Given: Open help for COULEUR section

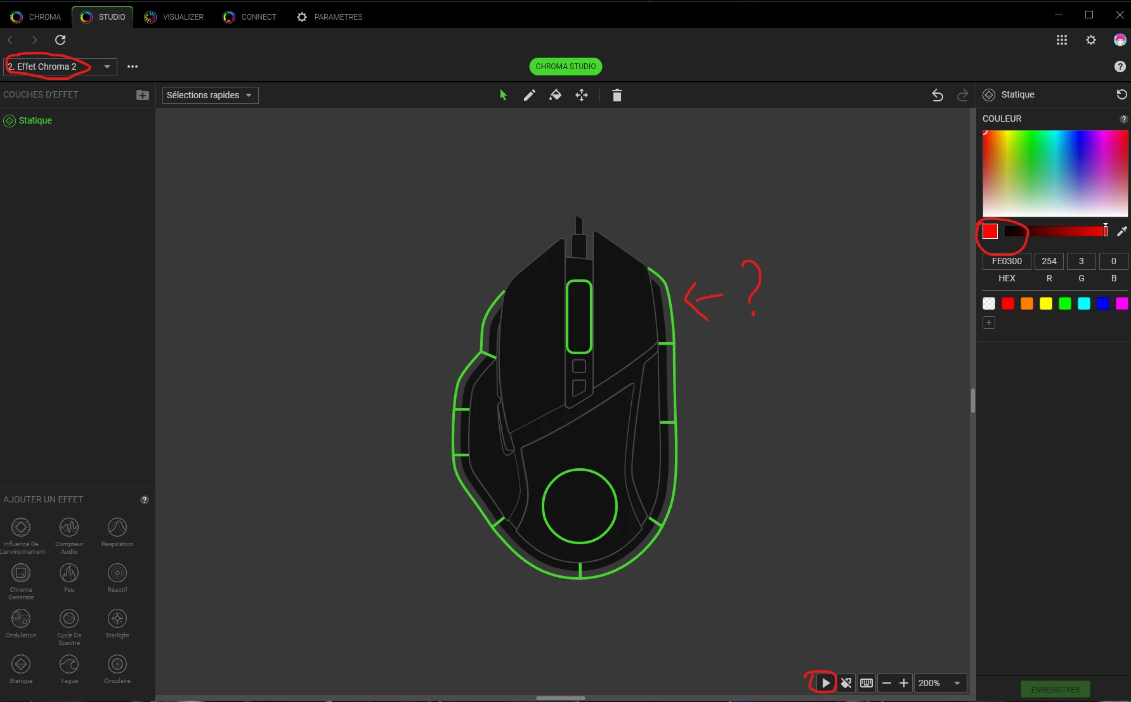Looking at the screenshot, I should (x=1123, y=119).
